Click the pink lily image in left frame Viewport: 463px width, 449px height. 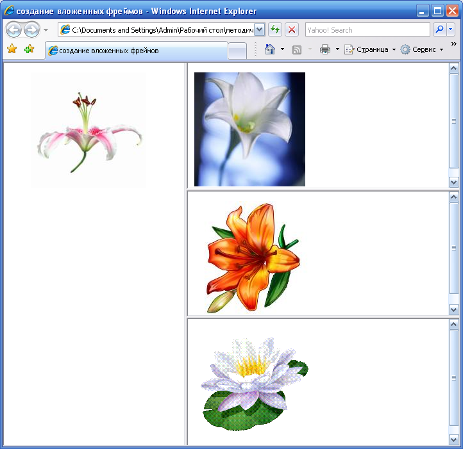coord(88,130)
